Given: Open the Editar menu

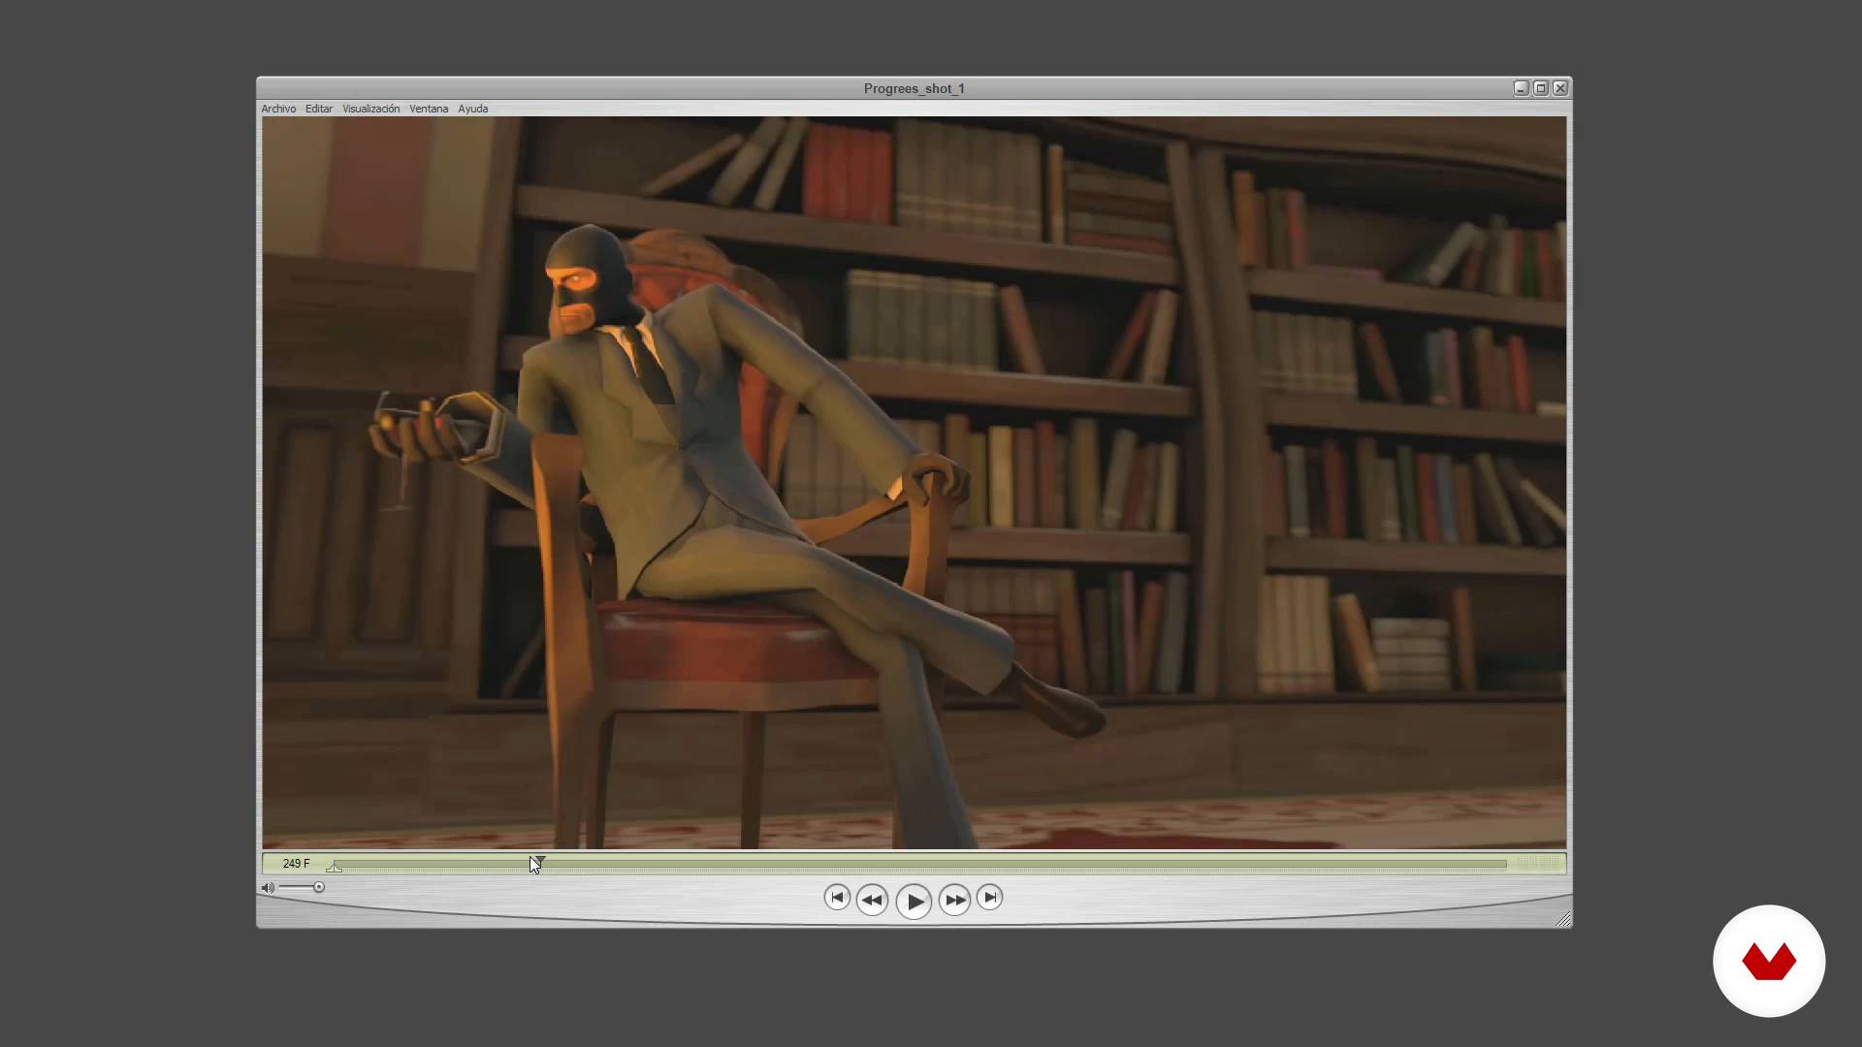Looking at the screenshot, I should 318,109.
